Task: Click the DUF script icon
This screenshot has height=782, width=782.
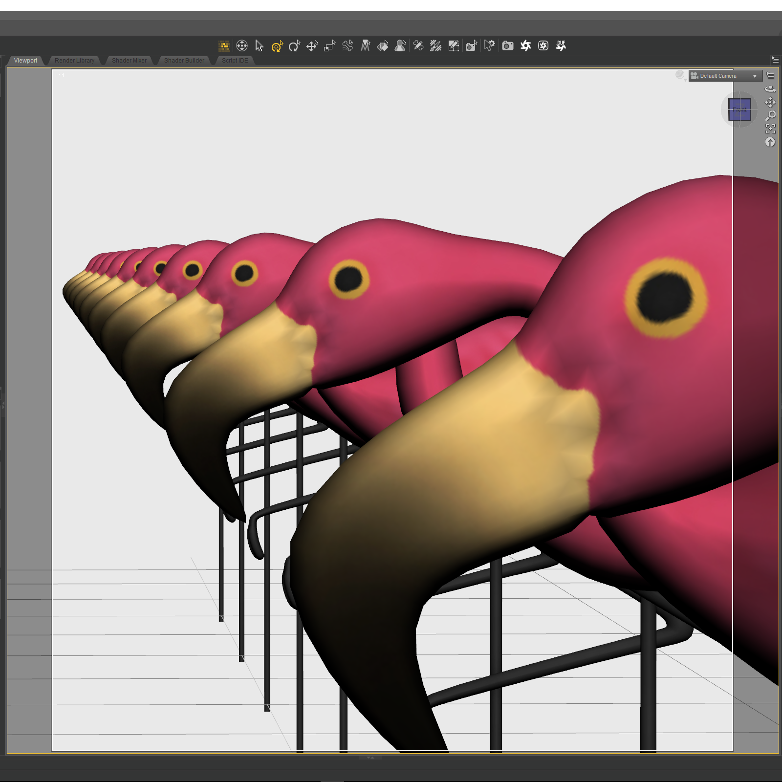Action: point(561,46)
